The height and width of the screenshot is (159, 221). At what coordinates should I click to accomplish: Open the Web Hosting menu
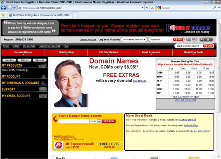tap(66, 52)
